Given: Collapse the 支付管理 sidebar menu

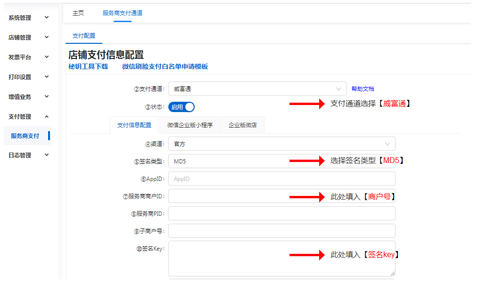Looking at the screenshot, I should tap(28, 117).
